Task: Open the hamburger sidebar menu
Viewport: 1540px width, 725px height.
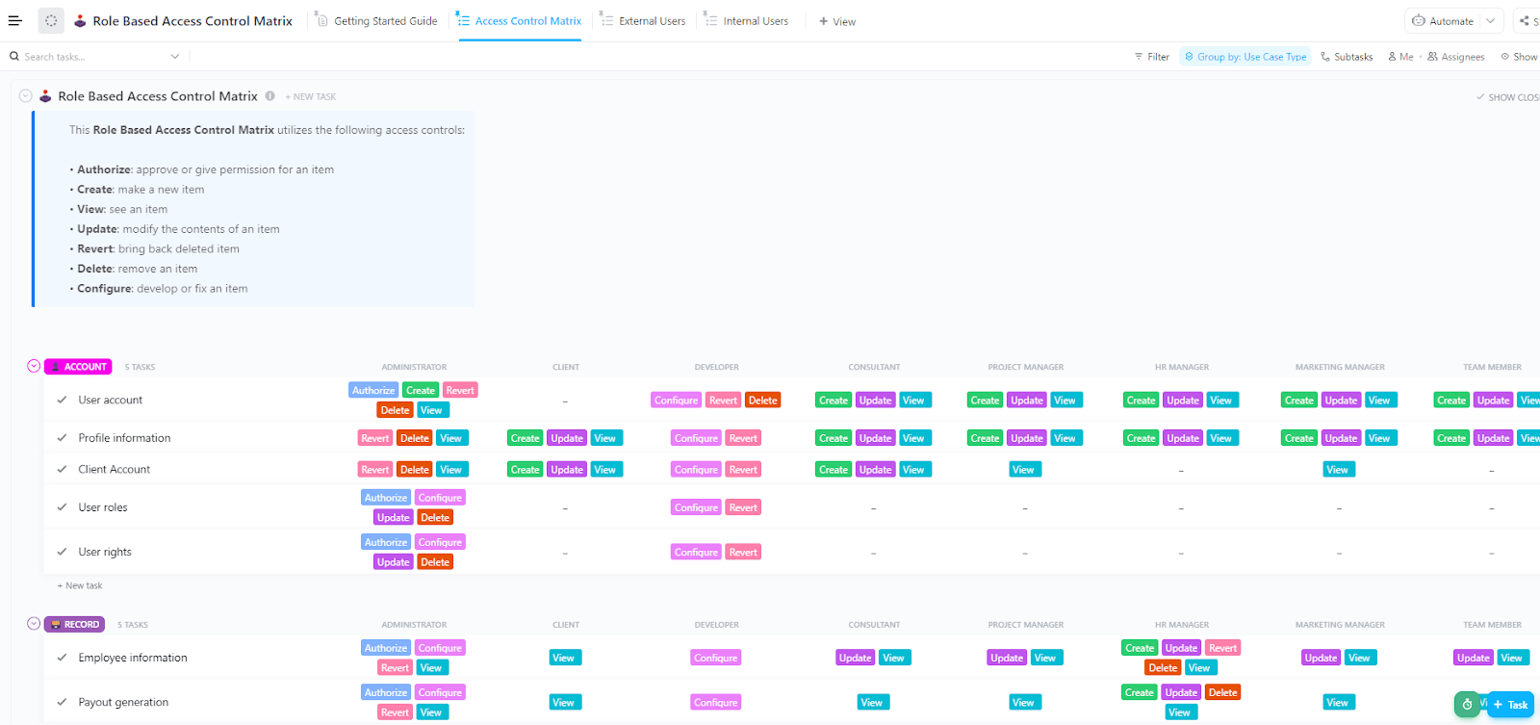Action: click(x=14, y=20)
